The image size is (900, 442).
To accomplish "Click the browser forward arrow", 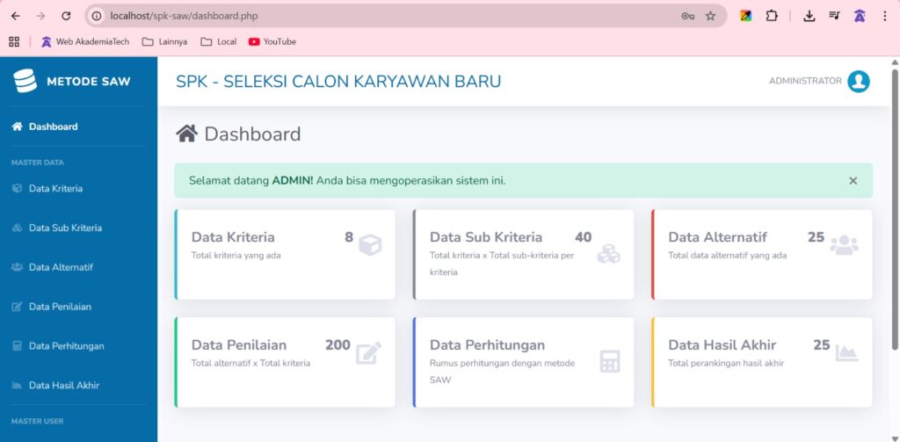I will 40,16.
